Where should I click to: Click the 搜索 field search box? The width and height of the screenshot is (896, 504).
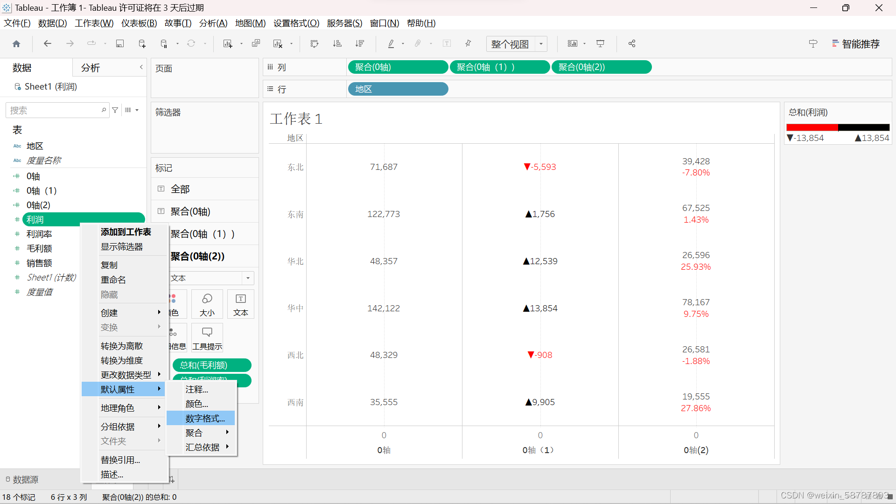pos(54,110)
